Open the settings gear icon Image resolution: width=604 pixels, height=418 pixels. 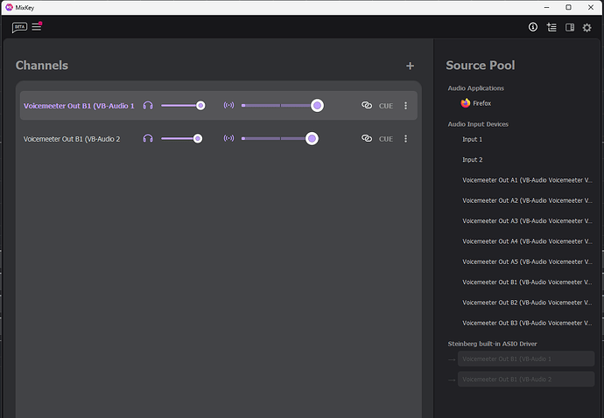click(587, 27)
